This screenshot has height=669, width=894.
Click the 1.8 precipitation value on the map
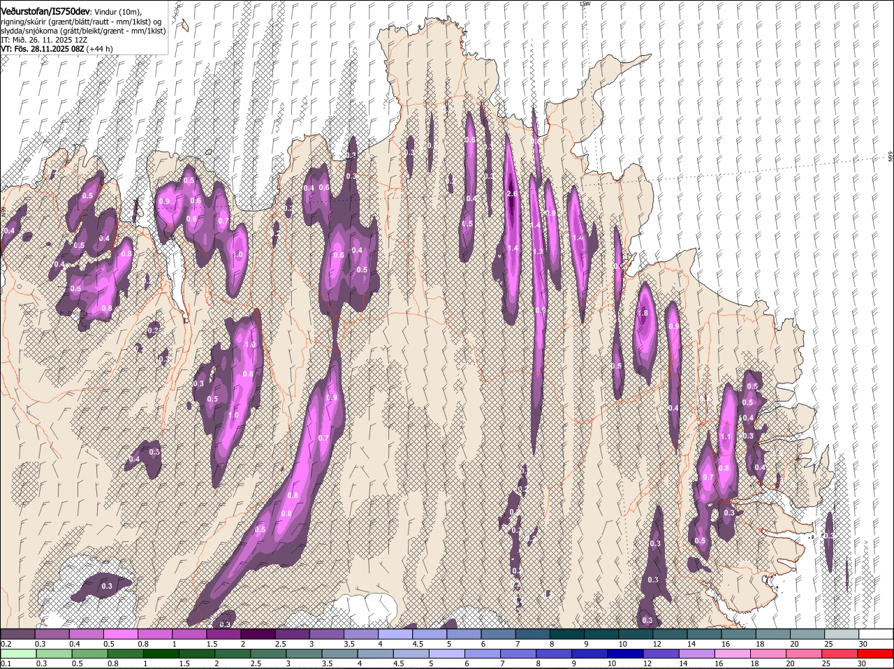(x=643, y=314)
